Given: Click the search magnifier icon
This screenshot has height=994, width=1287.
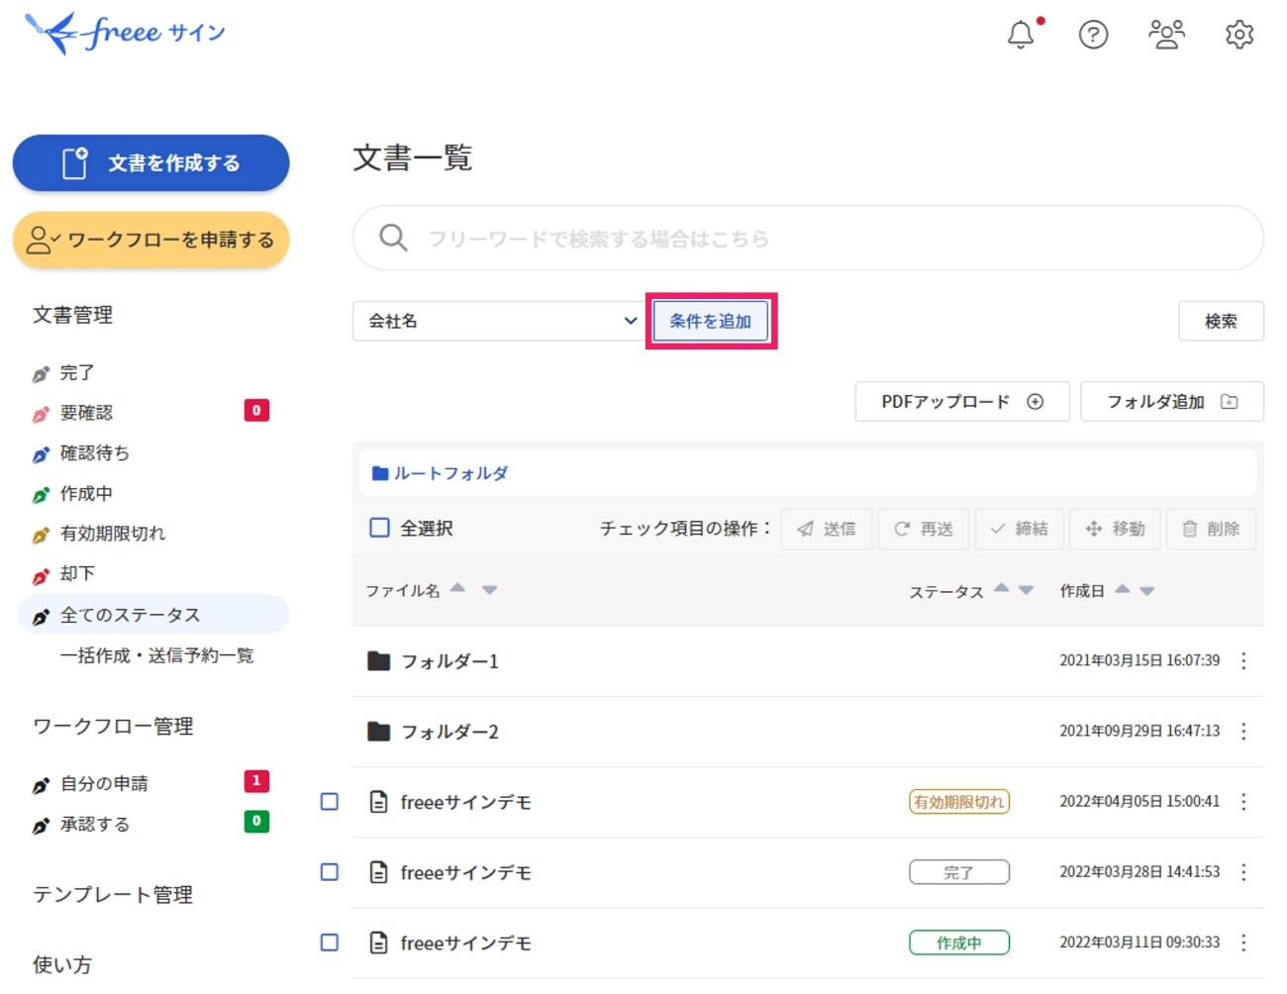Looking at the screenshot, I should tap(393, 238).
